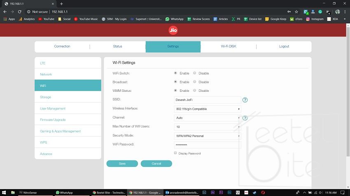The width and height of the screenshot is (350, 196).
Task: Open the Security Mode dropdown
Action: tap(208, 136)
